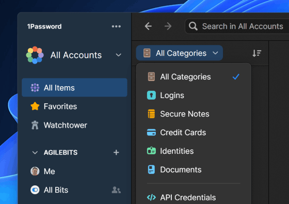Filter by Credit Cards category
Viewport: 289px width, 204px height.
pyautogui.click(x=194, y=132)
